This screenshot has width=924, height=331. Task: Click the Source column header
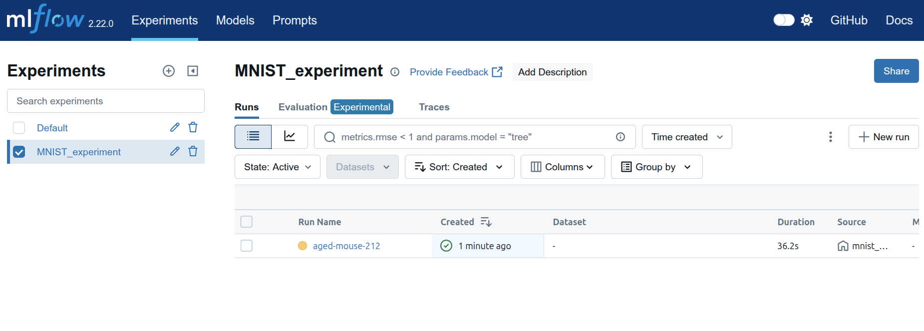point(852,222)
